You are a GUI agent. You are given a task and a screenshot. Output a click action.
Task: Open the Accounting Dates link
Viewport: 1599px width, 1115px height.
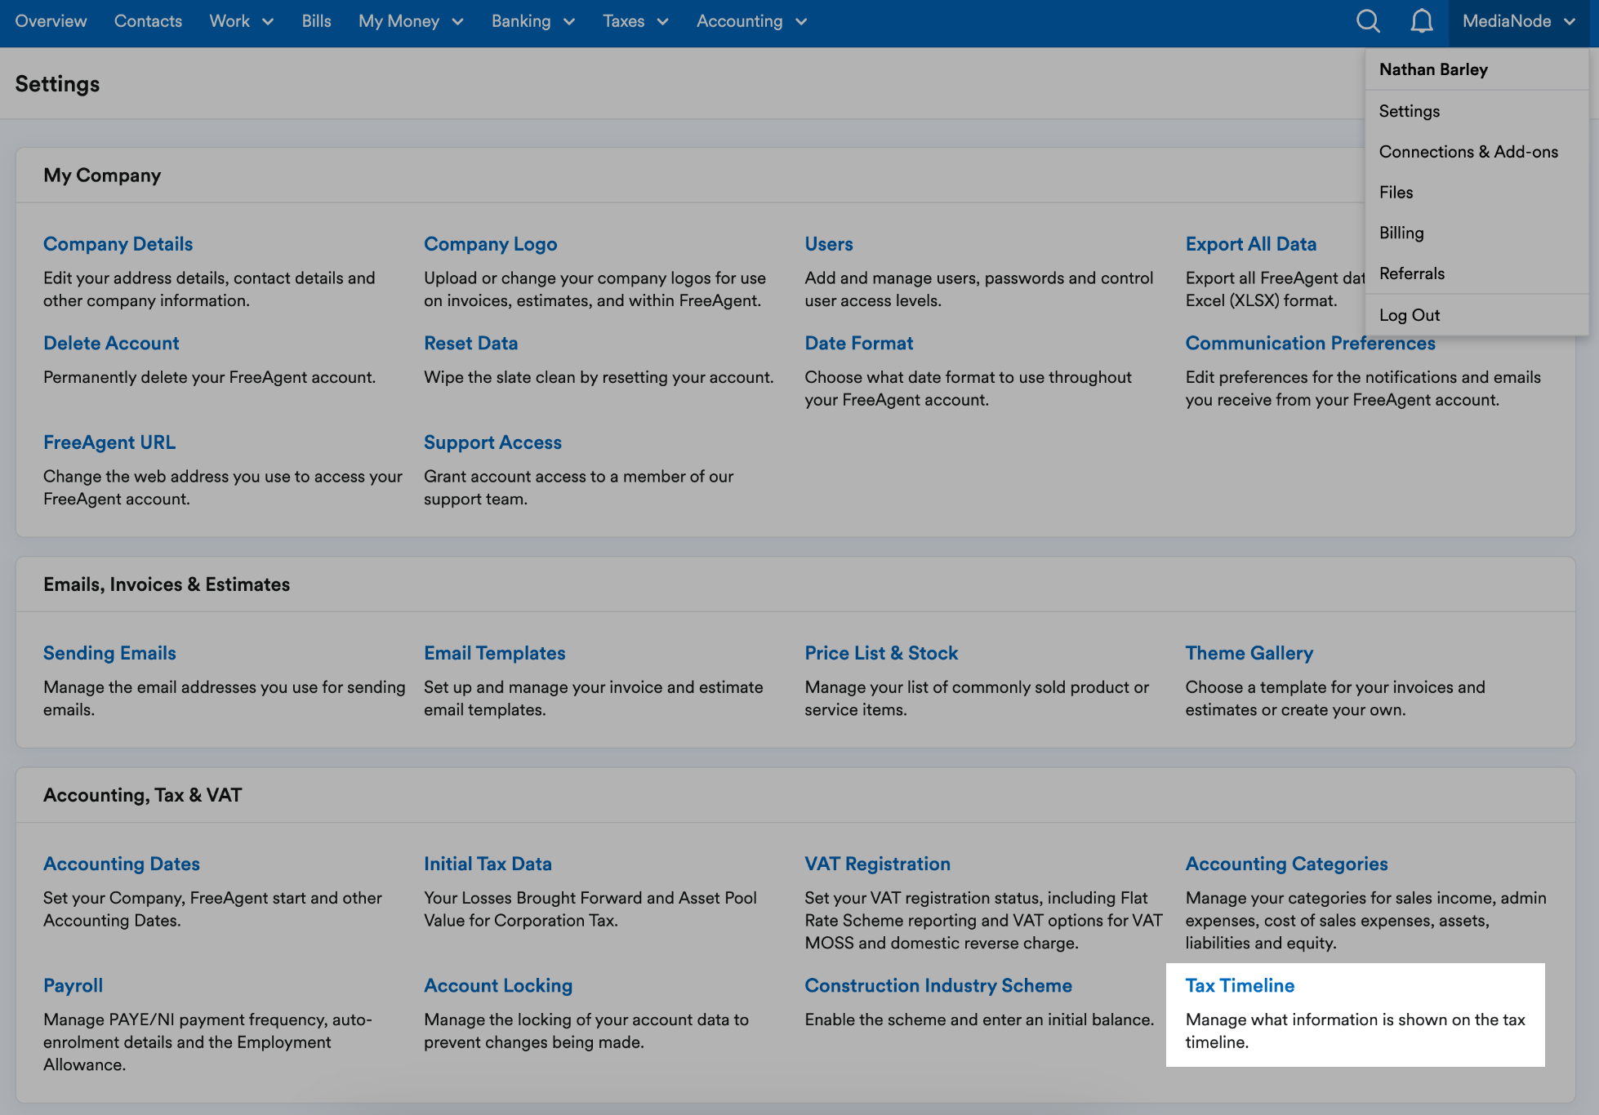point(121,864)
